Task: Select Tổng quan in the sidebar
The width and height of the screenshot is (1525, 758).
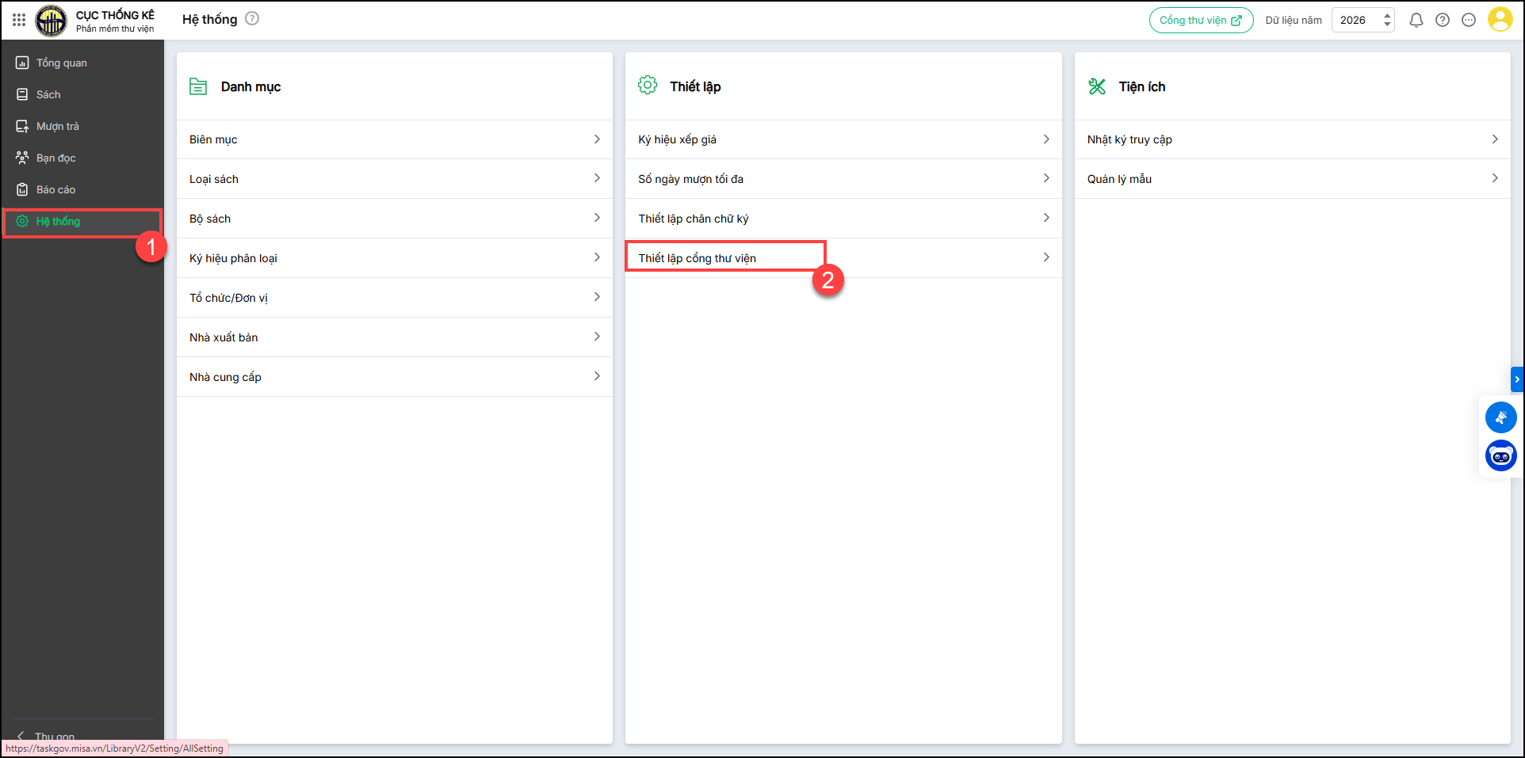Action: (61, 63)
